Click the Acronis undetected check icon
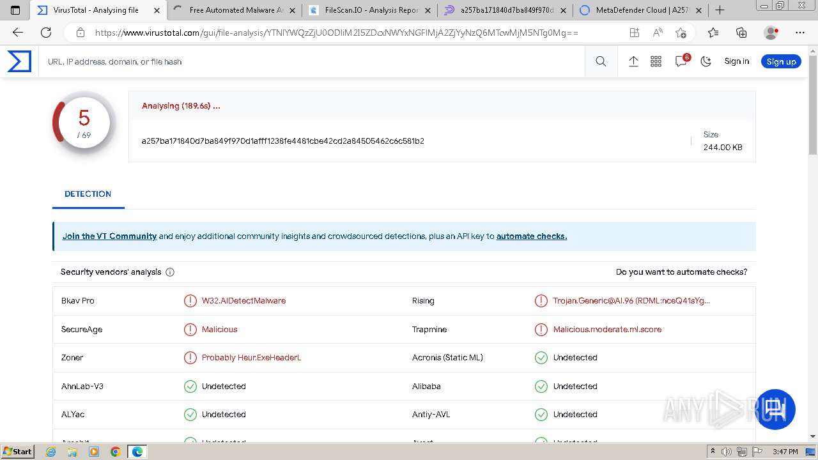 [541, 358]
